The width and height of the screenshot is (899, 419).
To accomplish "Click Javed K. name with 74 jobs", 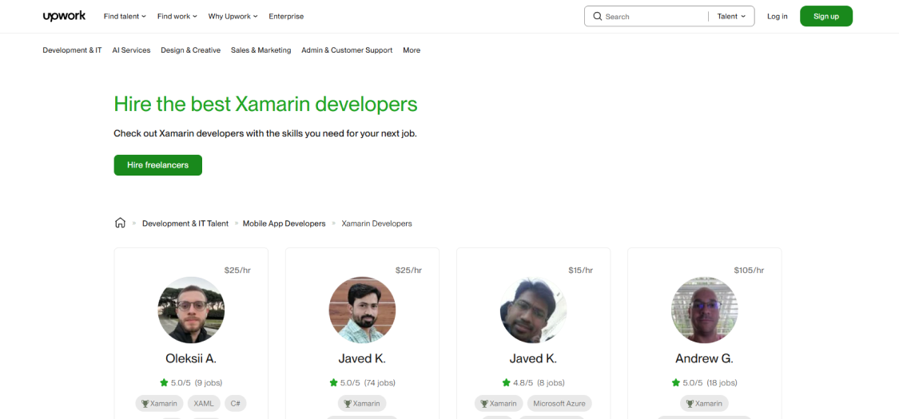I will 362,359.
